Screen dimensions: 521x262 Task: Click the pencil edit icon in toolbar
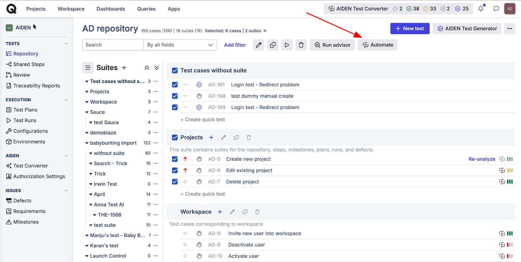(259, 45)
